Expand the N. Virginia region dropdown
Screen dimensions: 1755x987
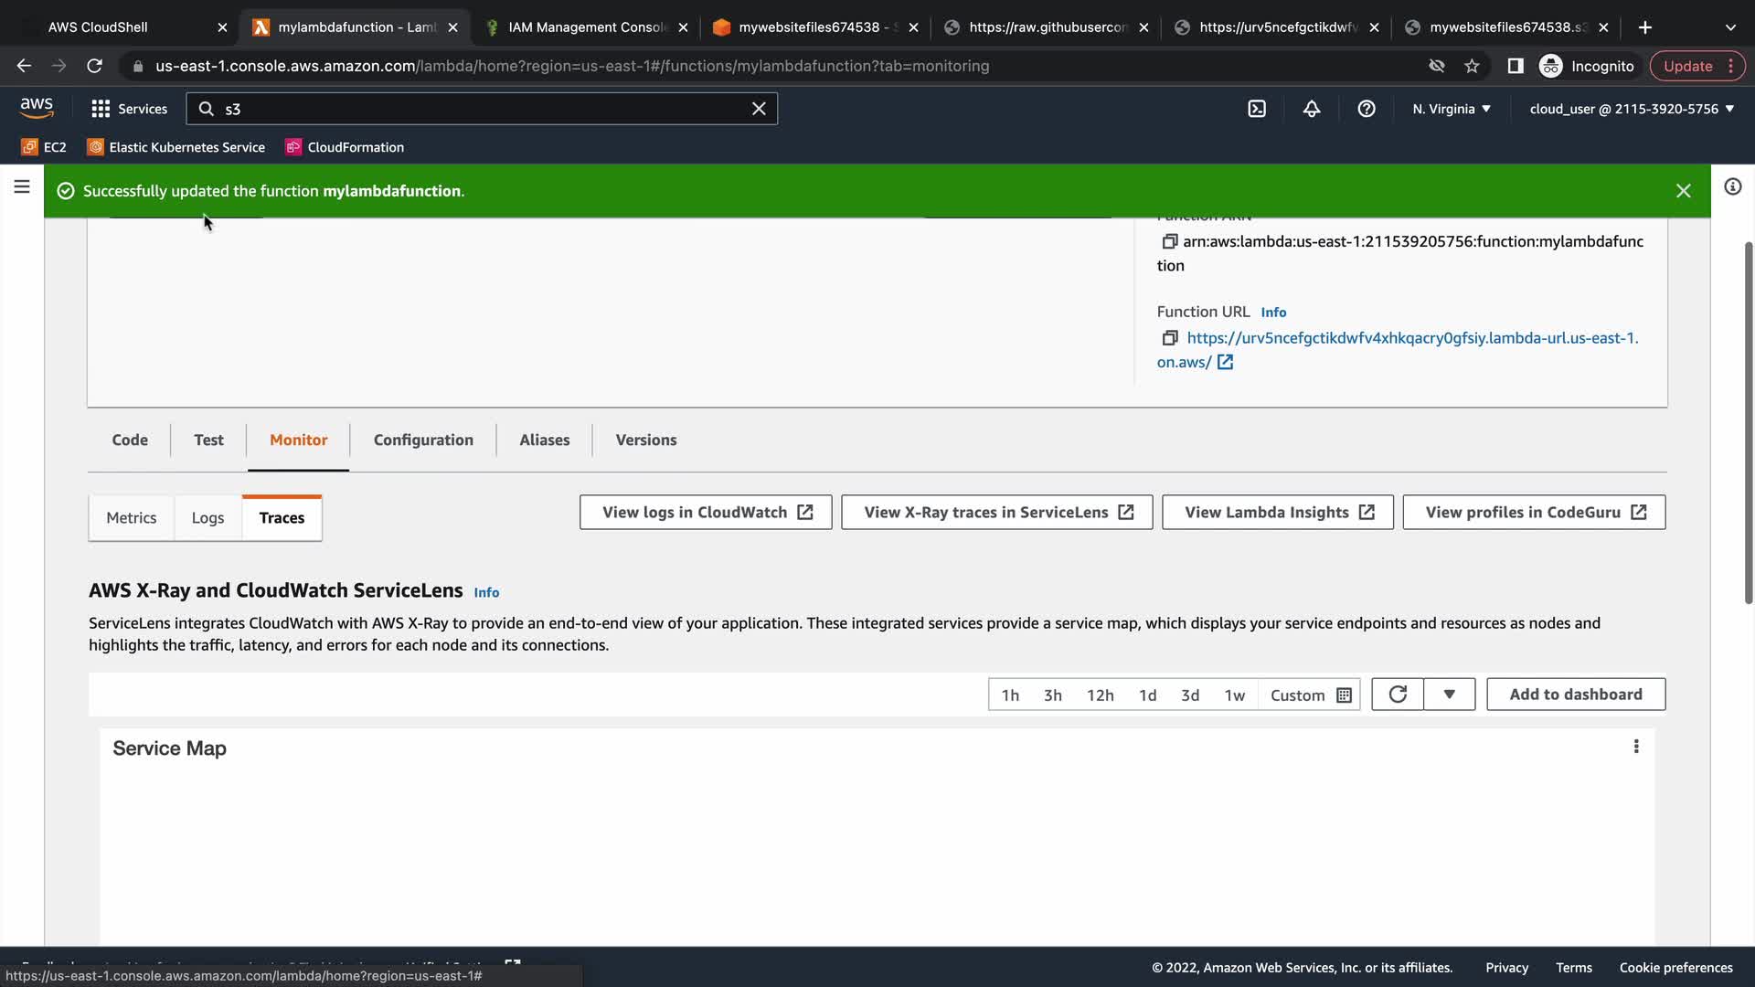pyautogui.click(x=1451, y=109)
